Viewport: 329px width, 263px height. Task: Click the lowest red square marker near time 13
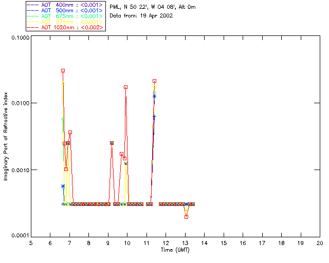(186, 217)
